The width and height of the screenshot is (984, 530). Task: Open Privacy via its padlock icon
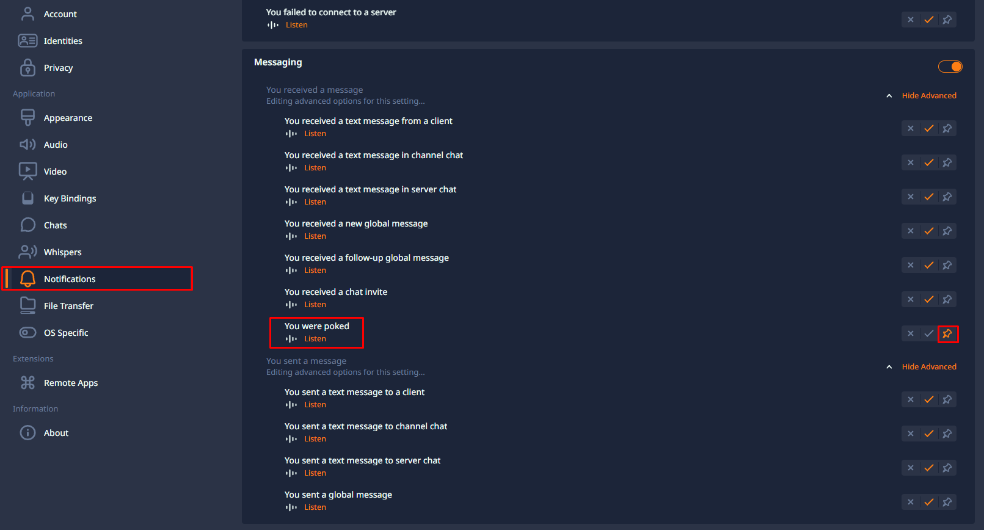click(x=27, y=68)
